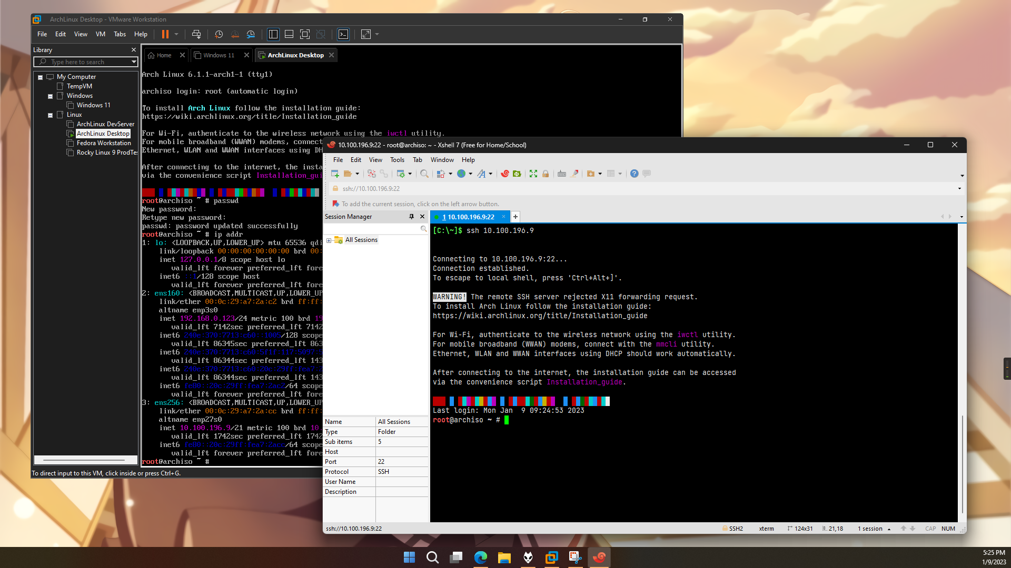Create a new session in Xshell
Screen dimensions: 1011x568
tap(334, 174)
